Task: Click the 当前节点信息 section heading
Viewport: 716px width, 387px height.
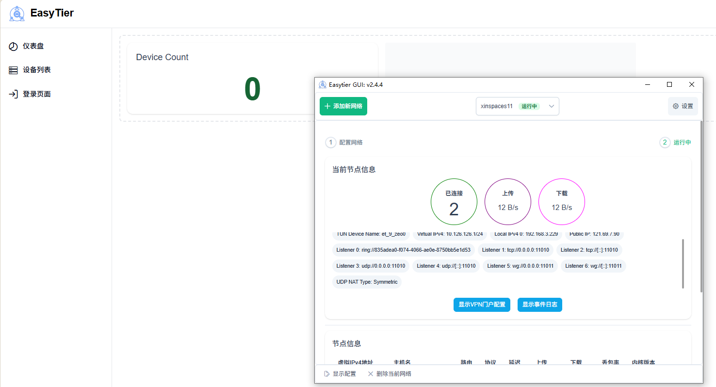Action: point(354,170)
